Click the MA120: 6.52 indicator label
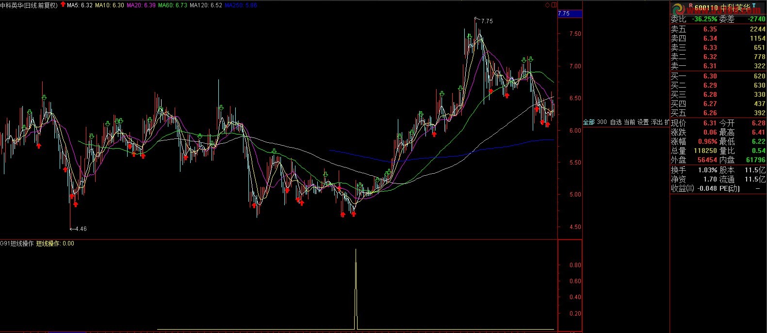This screenshot has height=333, width=767. pyautogui.click(x=206, y=5)
